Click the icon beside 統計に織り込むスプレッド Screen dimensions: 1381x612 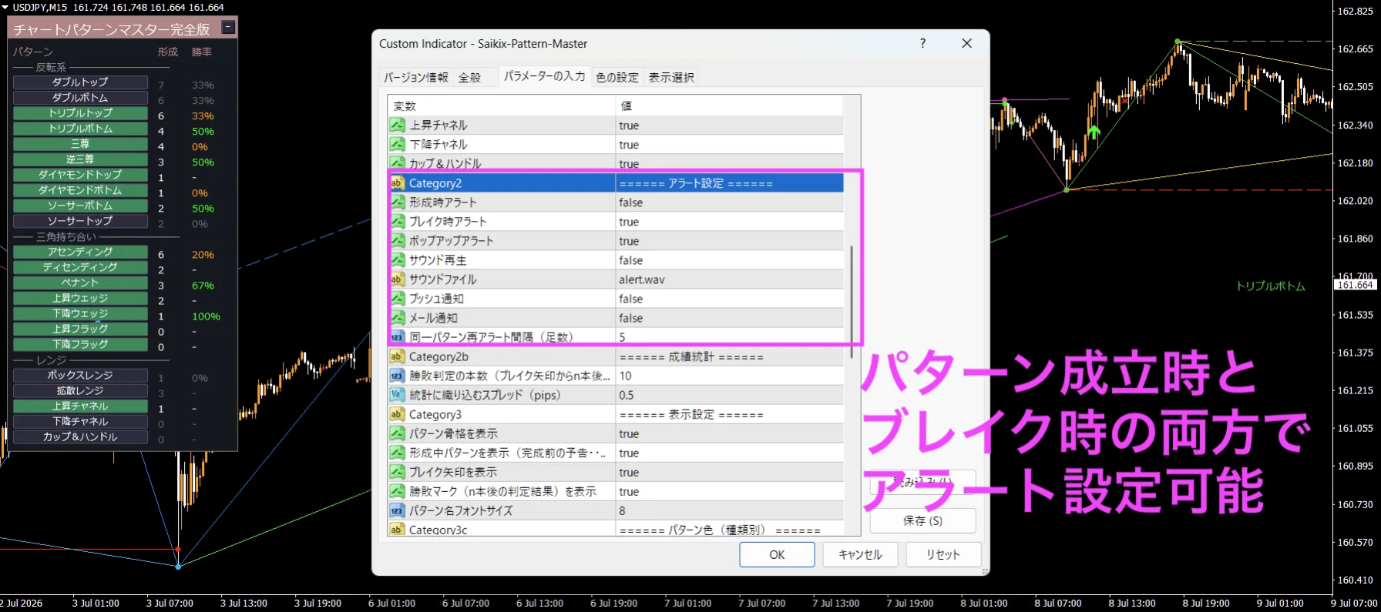tap(397, 395)
